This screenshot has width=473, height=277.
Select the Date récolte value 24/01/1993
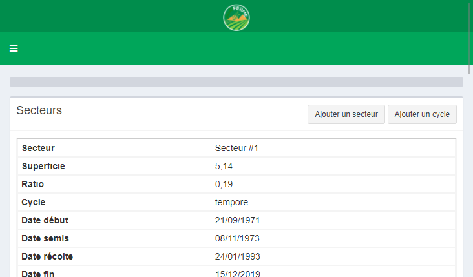[237, 256]
